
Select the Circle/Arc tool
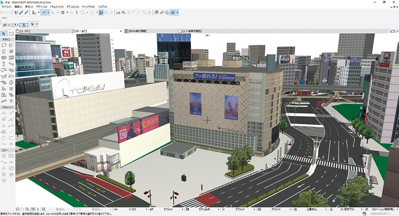(x=4, y=138)
